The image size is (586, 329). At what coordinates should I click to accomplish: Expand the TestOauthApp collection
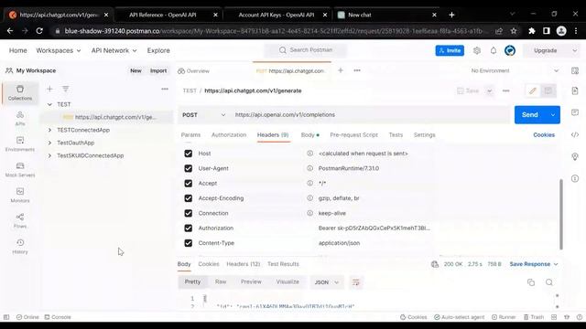pyautogui.click(x=49, y=143)
